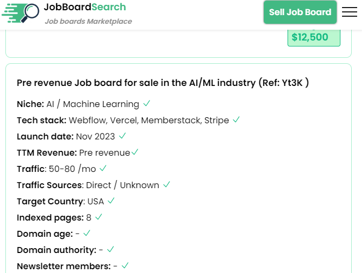Image resolution: width=362 pixels, height=273 pixels.
Task: Click the Domain authority checkmark icon
Action: click(111, 249)
